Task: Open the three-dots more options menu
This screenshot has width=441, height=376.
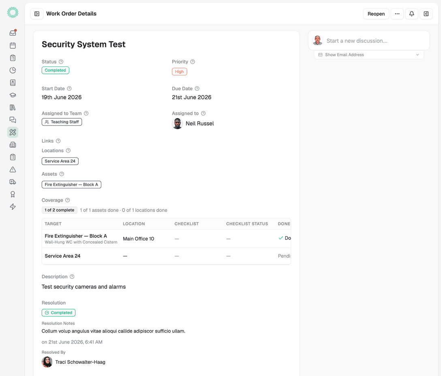Action: click(397, 14)
